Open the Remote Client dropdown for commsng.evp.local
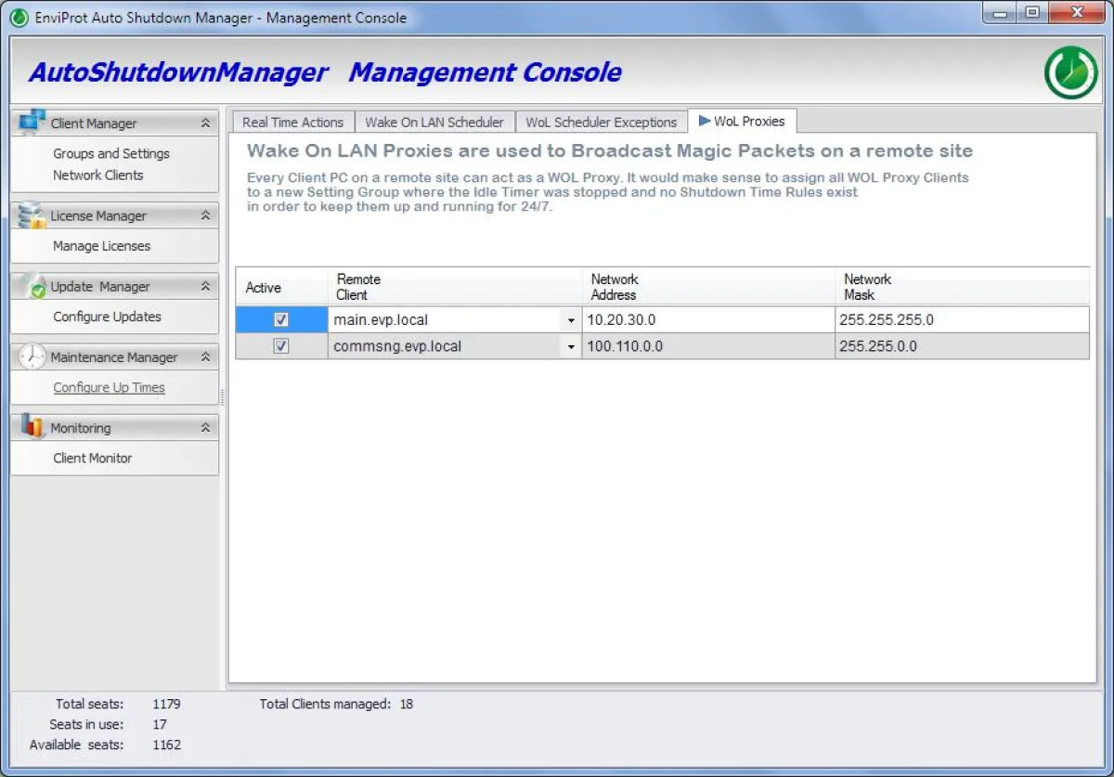 coord(570,346)
